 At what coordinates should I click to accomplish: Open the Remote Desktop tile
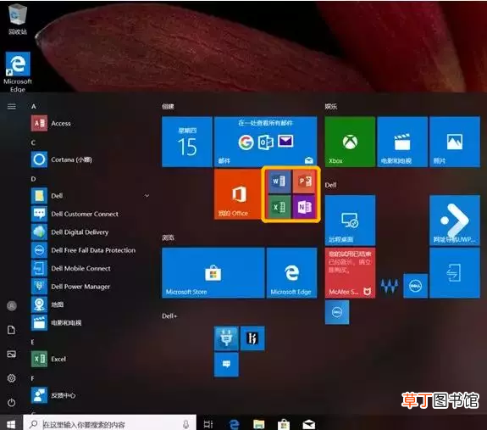[x=350, y=221]
